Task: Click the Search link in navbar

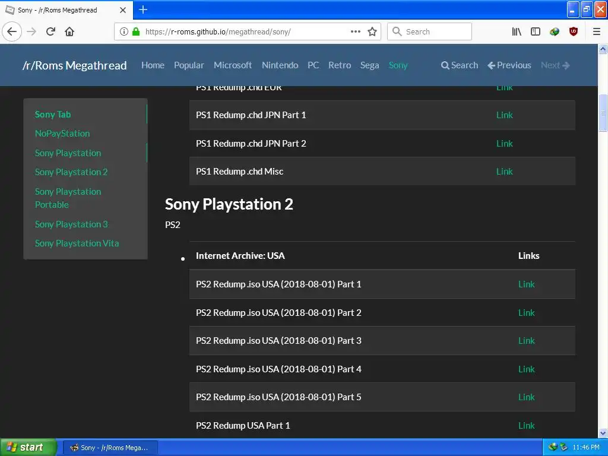Action: (460, 65)
